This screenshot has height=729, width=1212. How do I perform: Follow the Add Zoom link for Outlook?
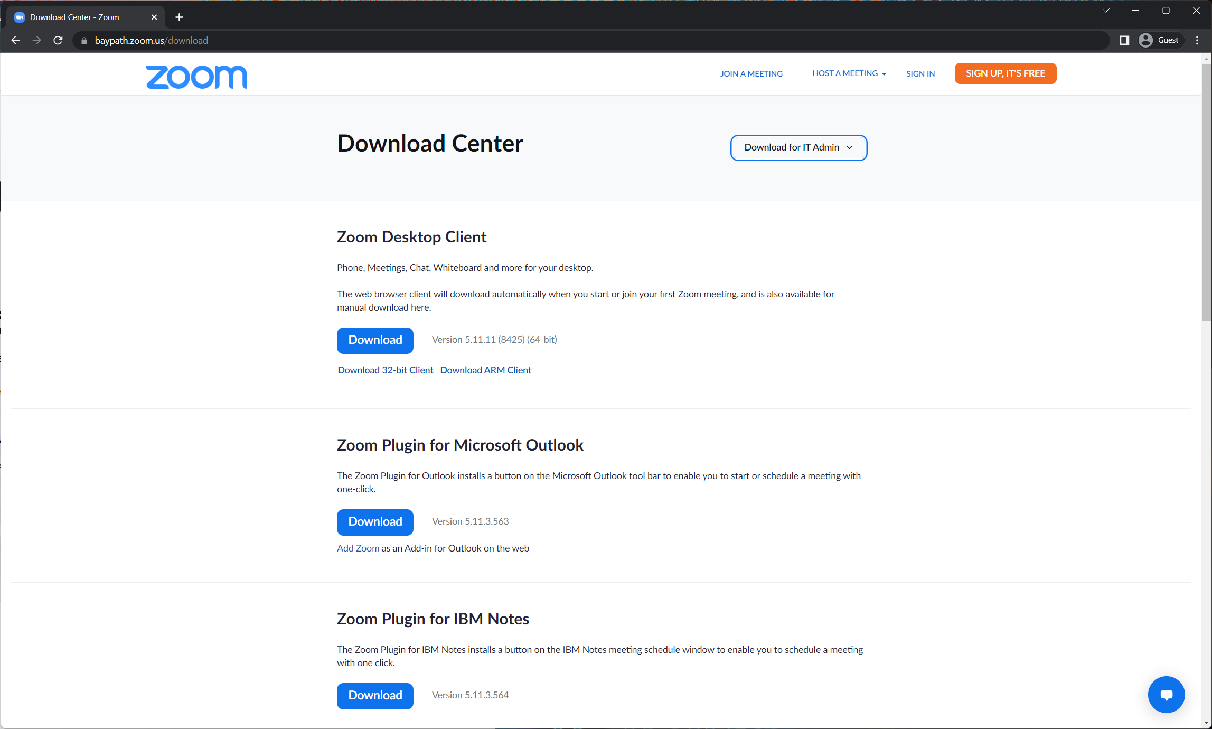pyautogui.click(x=358, y=548)
